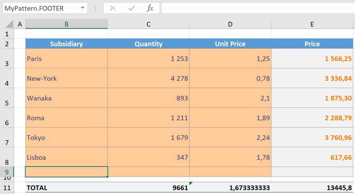Viewport: 355px width, 194px height.
Task: Select row 5 header
Action: click(7, 98)
